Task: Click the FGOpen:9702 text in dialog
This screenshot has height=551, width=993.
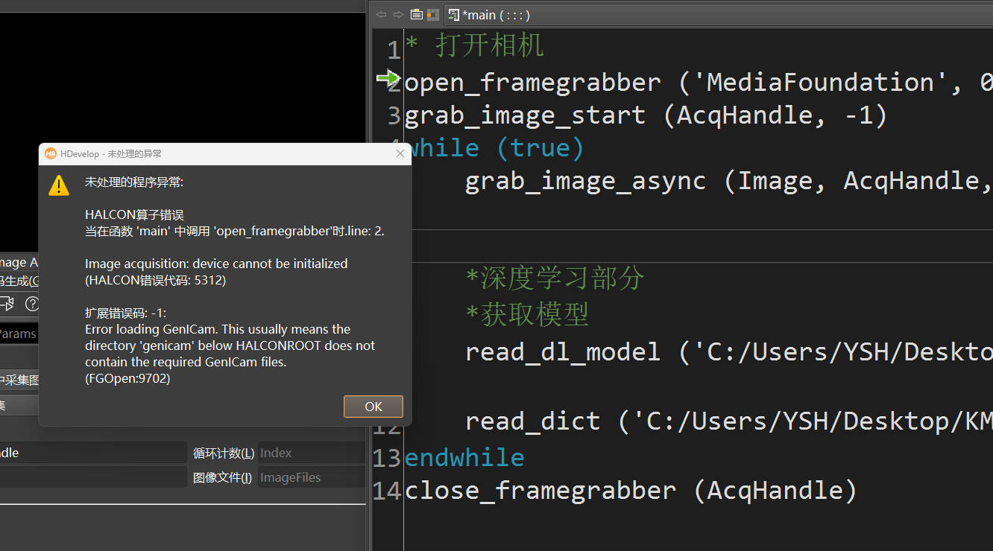Action: pyautogui.click(x=127, y=378)
